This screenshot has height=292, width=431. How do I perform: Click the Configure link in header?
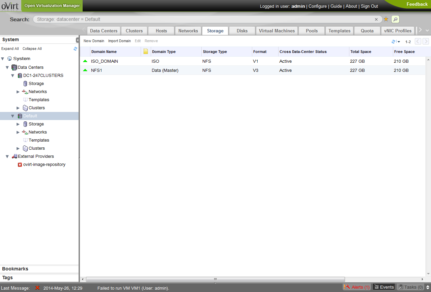click(317, 6)
